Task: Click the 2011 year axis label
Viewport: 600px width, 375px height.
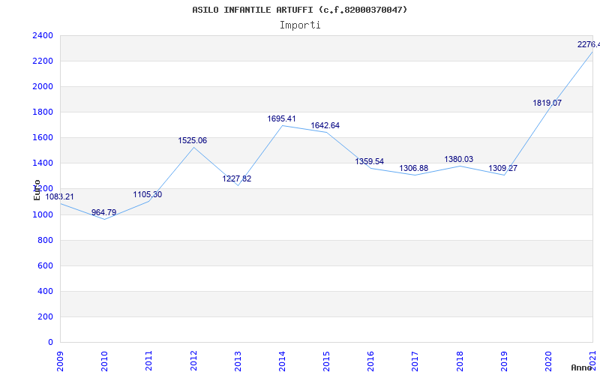Action: tap(149, 361)
